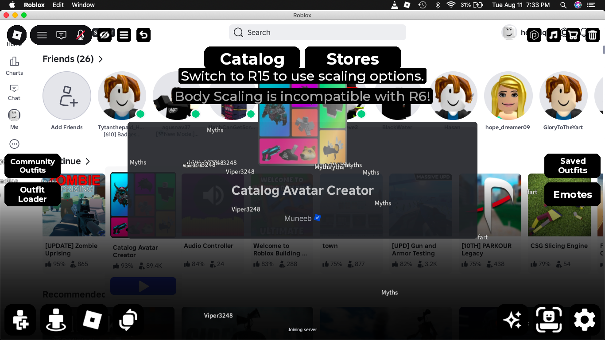Switch to the Stores tab
This screenshot has height=340, width=605.
pyautogui.click(x=353, y=58)
